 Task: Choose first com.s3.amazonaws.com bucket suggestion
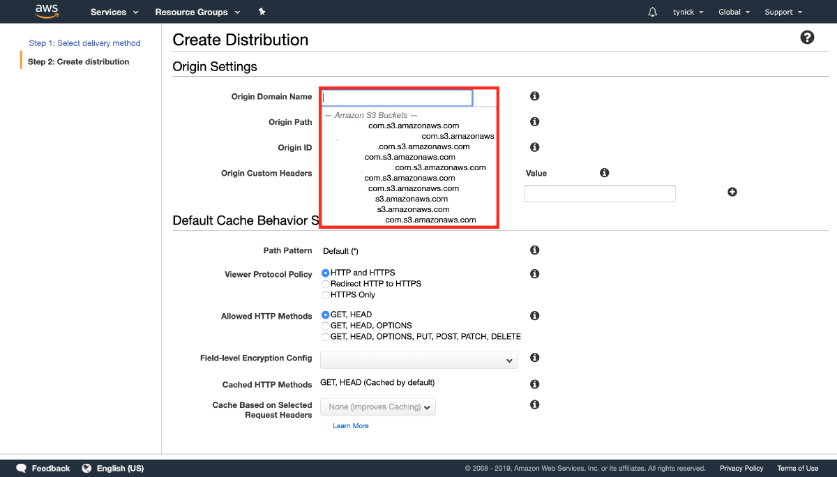point(414,126)
